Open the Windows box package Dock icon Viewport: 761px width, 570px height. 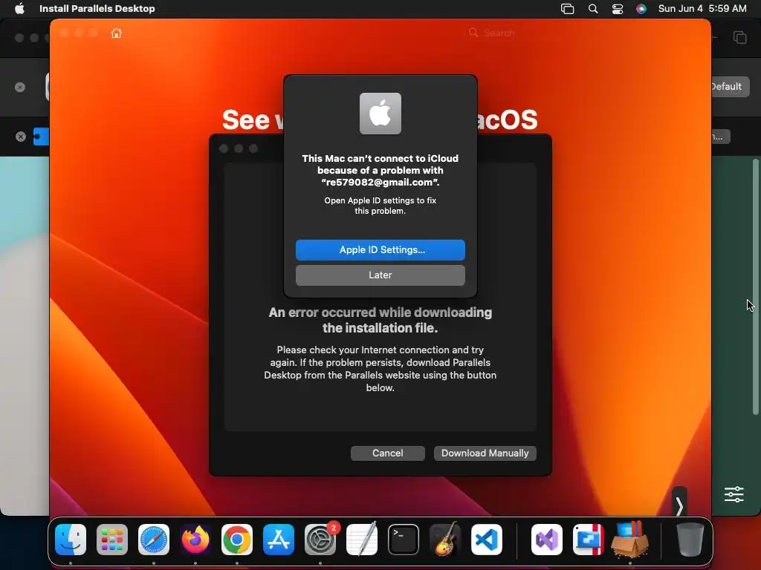(630, 539)
